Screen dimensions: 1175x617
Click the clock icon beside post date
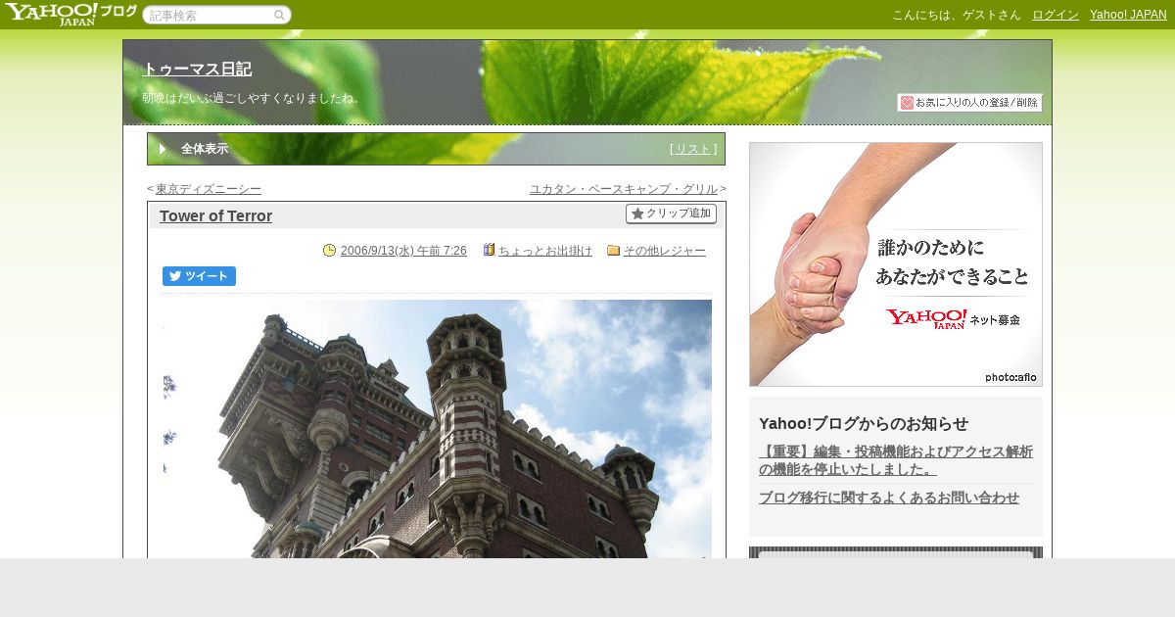(x=329, y=251)
